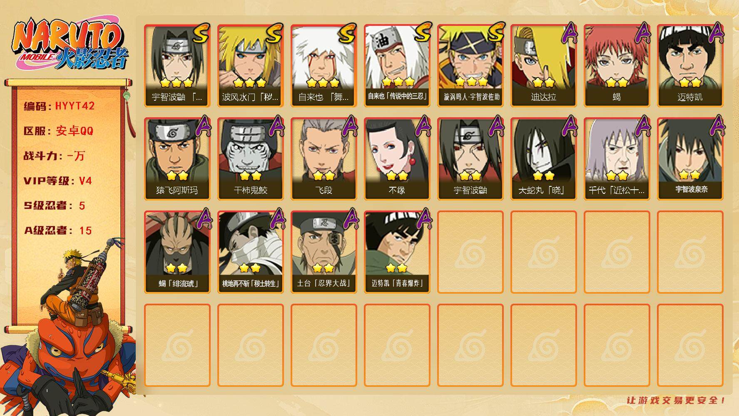The height and width of the screenshot is (416, 739).
Task: Choose the 干柿鬼鲛 ninja card
Action: [x=250, y=159]
